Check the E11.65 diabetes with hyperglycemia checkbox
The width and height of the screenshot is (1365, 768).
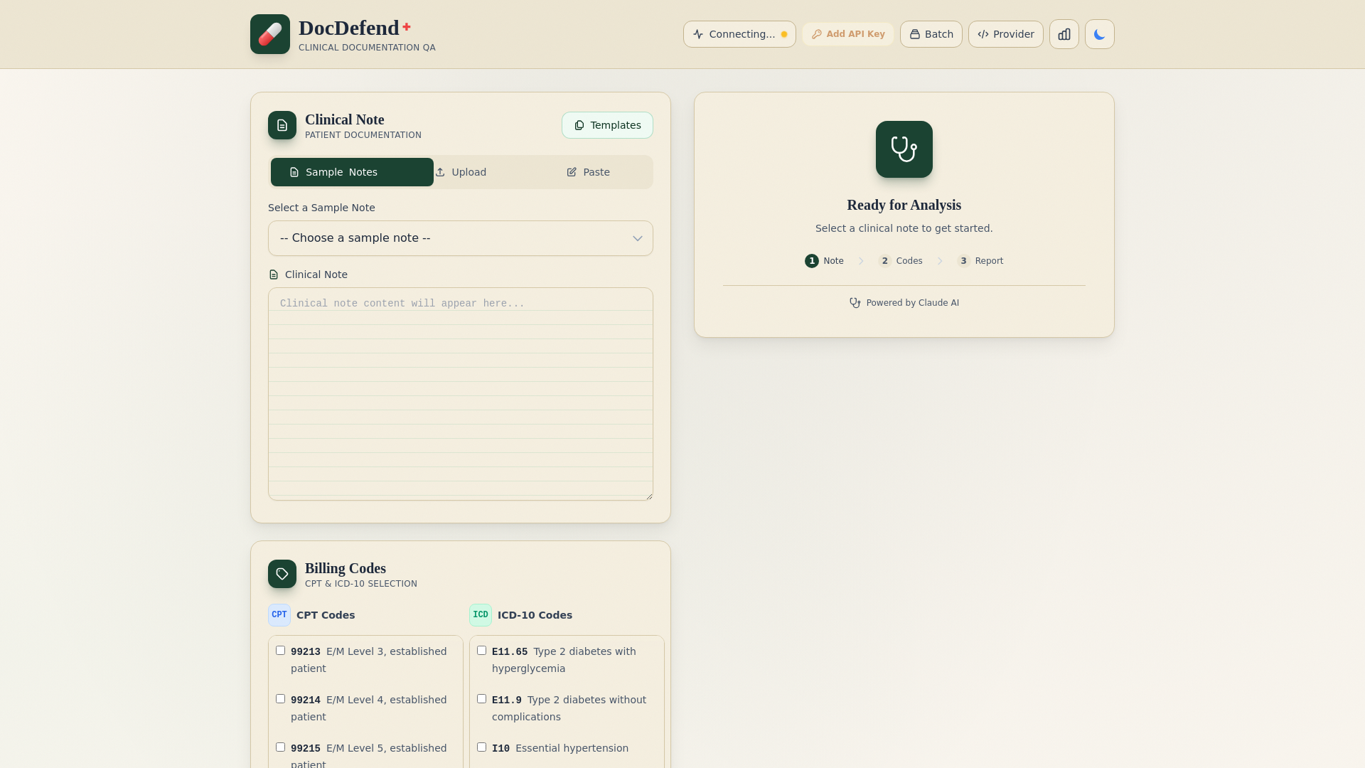482,651
